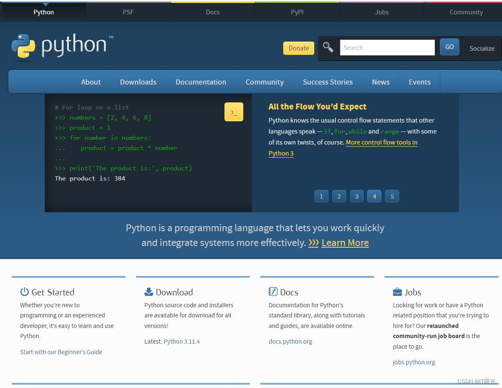Open the PSF top tab
Viewport: 502px width, 388px height.
[128, 12]
